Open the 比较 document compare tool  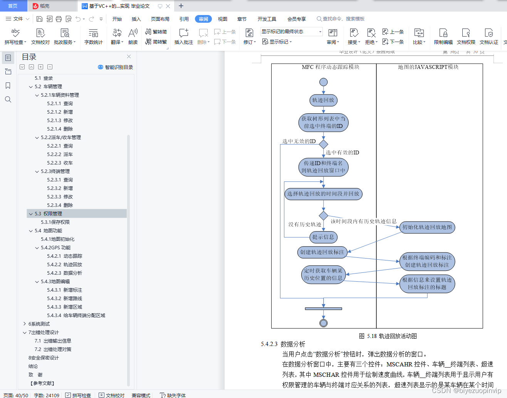pyautogui.click(x=419, y=36)
